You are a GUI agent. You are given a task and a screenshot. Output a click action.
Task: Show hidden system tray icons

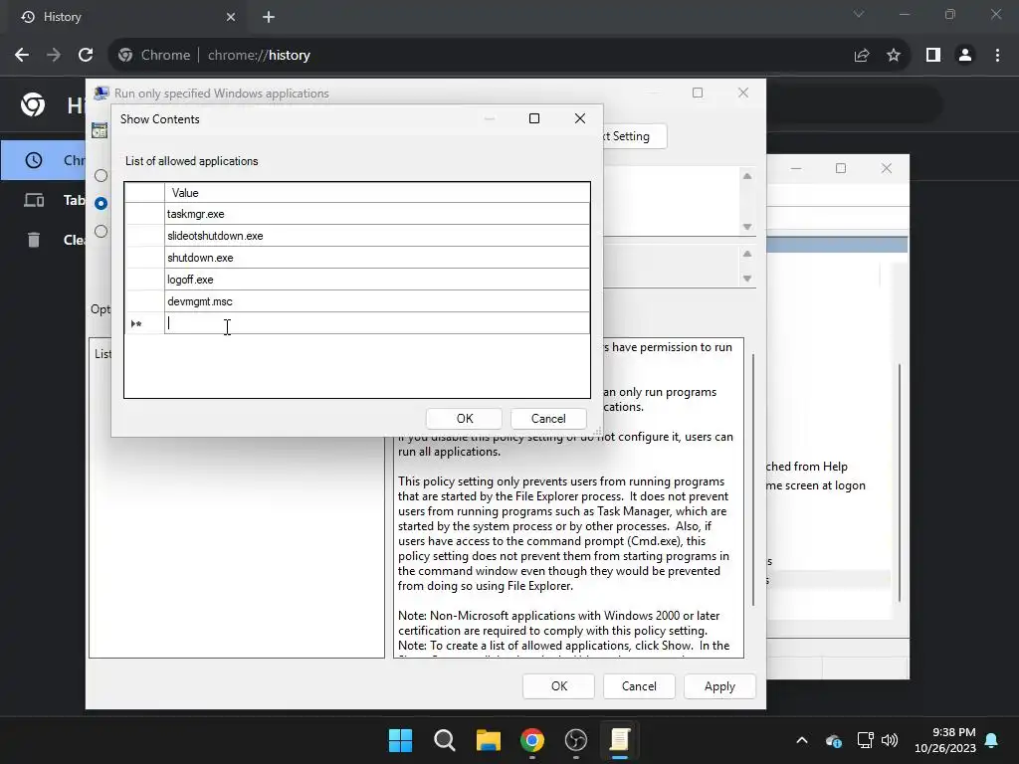[x=802, y=740]
